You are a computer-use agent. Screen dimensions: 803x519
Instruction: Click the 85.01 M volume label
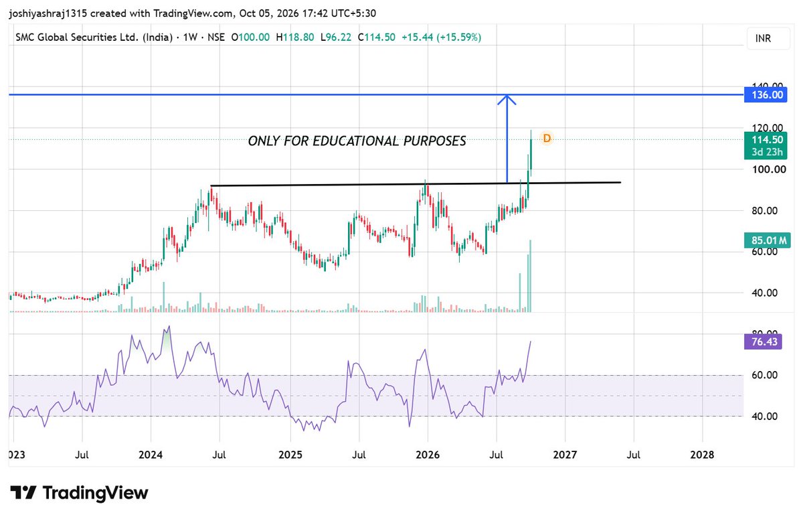tap(766, 240)
